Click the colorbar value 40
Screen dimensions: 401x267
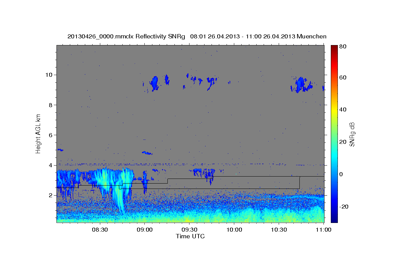click(343, 109)
